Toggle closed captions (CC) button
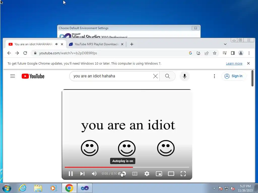258x193 pixels. tap(135, 174)
